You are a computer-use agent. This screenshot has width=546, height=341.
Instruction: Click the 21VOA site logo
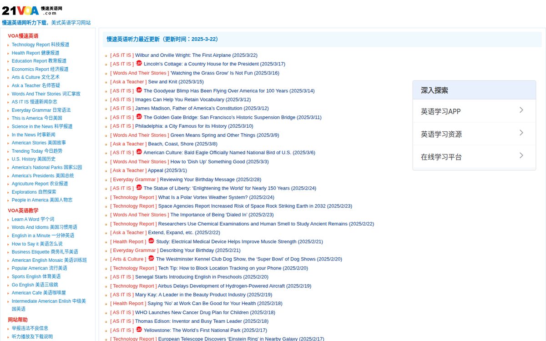[x=32, y=10]
